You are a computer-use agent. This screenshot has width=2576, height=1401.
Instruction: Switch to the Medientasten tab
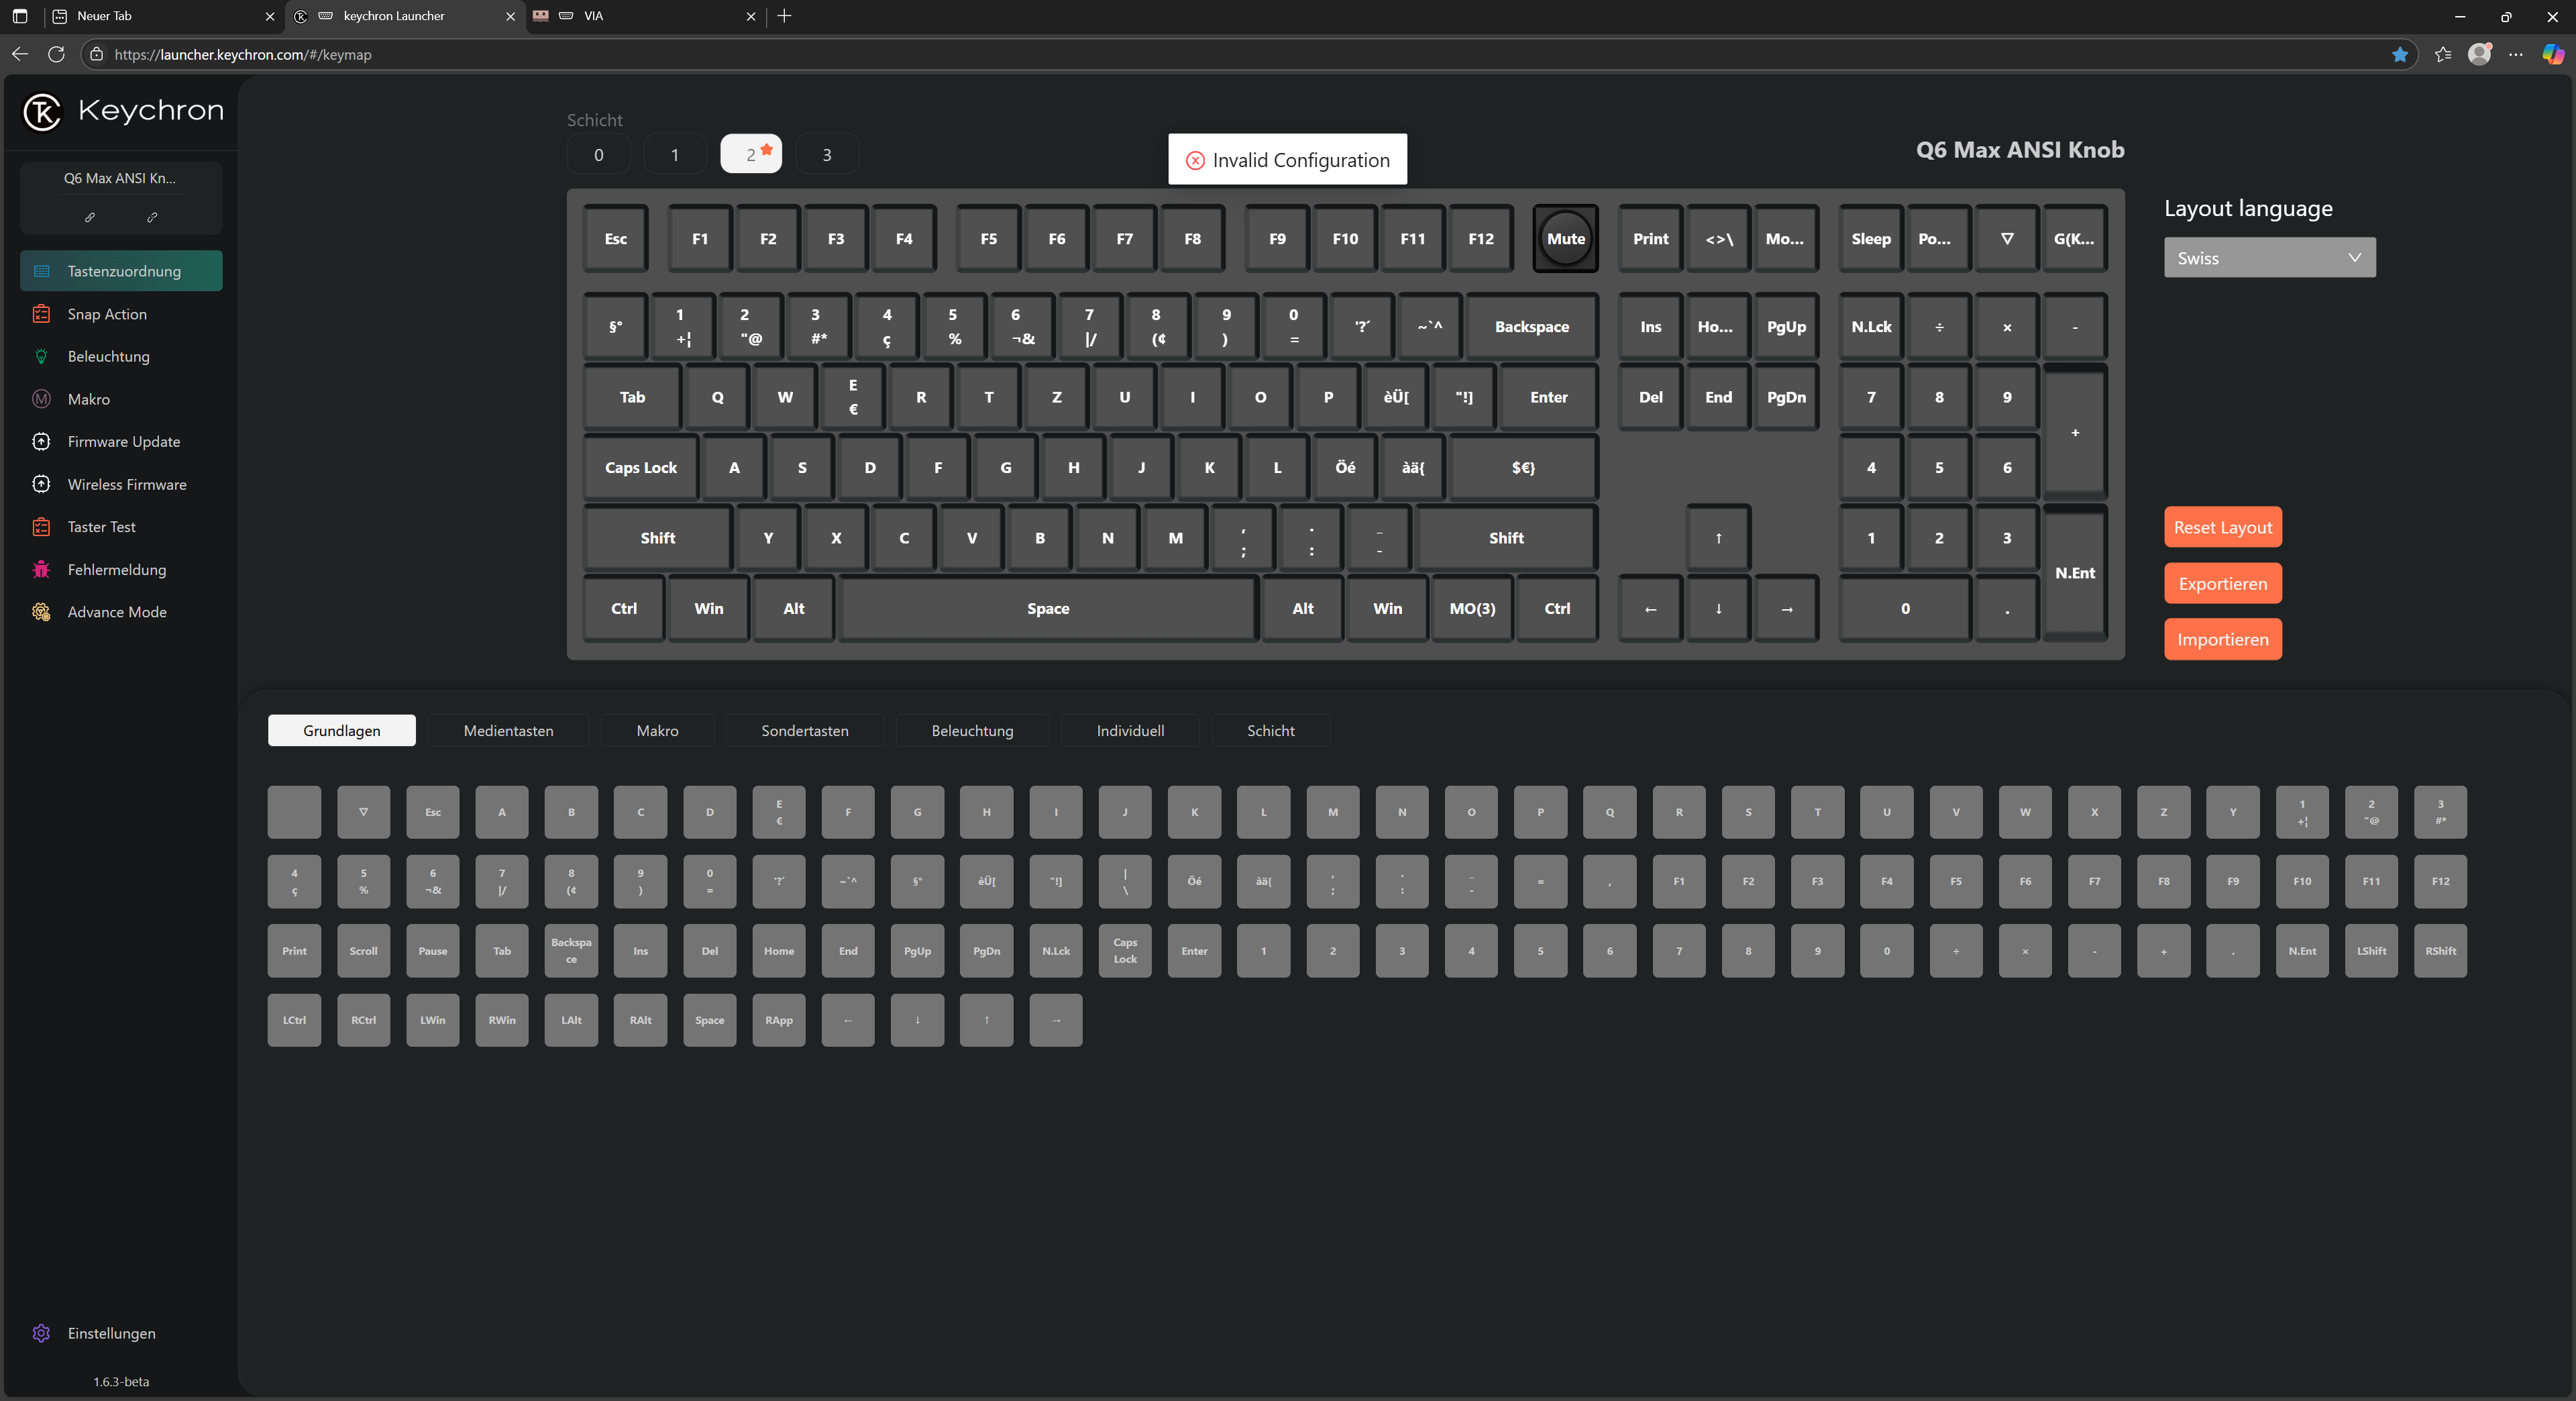(508, 730)
